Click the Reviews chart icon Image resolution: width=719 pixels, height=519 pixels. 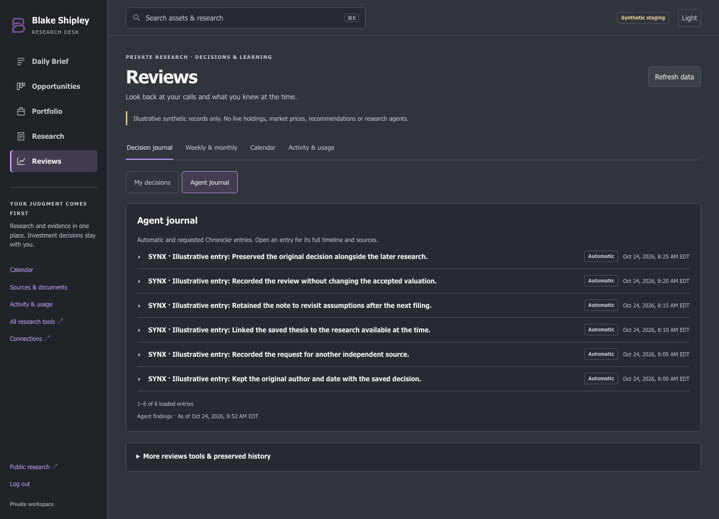[21, 161]
